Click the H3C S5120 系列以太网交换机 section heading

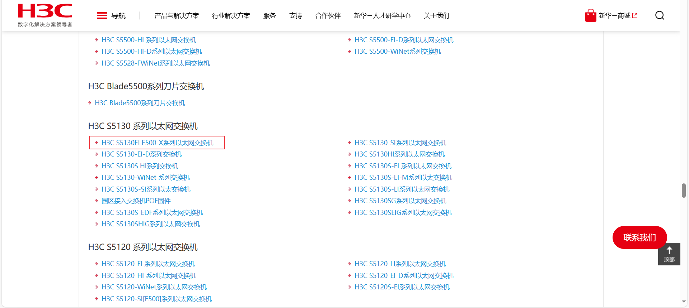pyautogui.click(x=143, y=247)
